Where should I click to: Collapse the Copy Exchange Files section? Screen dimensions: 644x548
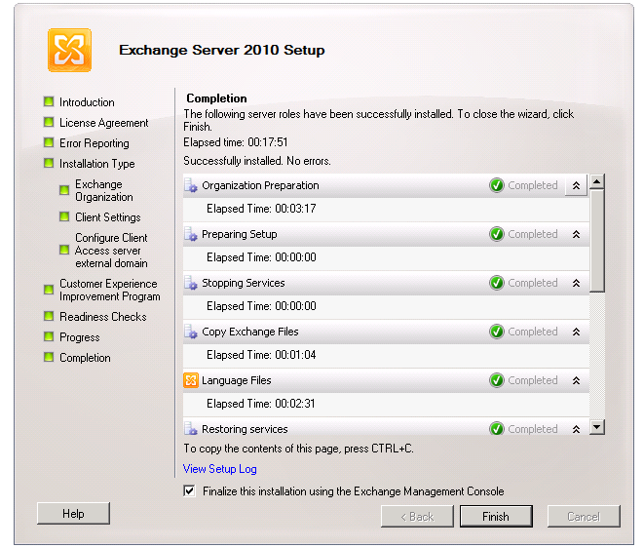click(576, 332)
